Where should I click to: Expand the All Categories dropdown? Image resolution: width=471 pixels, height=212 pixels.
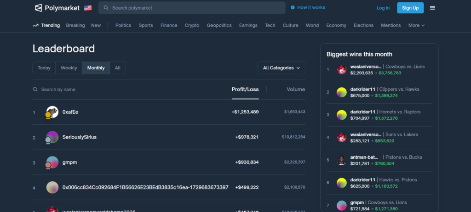[281, 68]
